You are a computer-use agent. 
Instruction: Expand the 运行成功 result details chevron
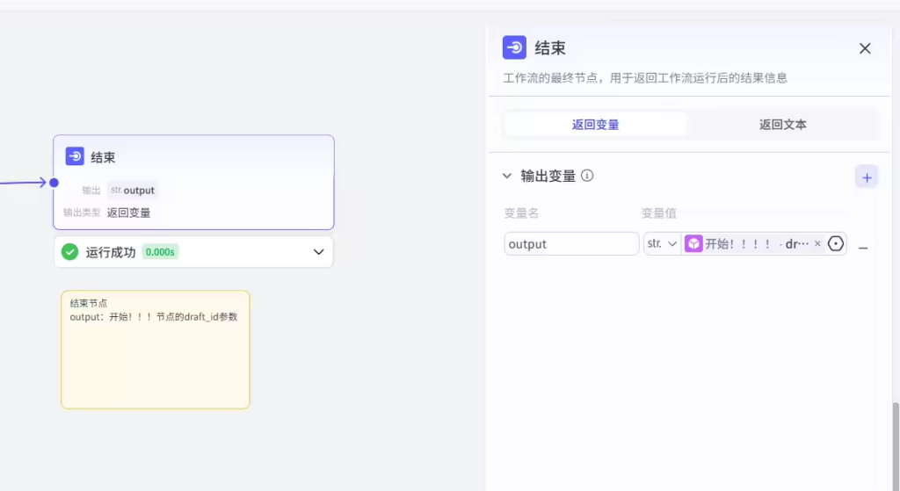point(319,252)
